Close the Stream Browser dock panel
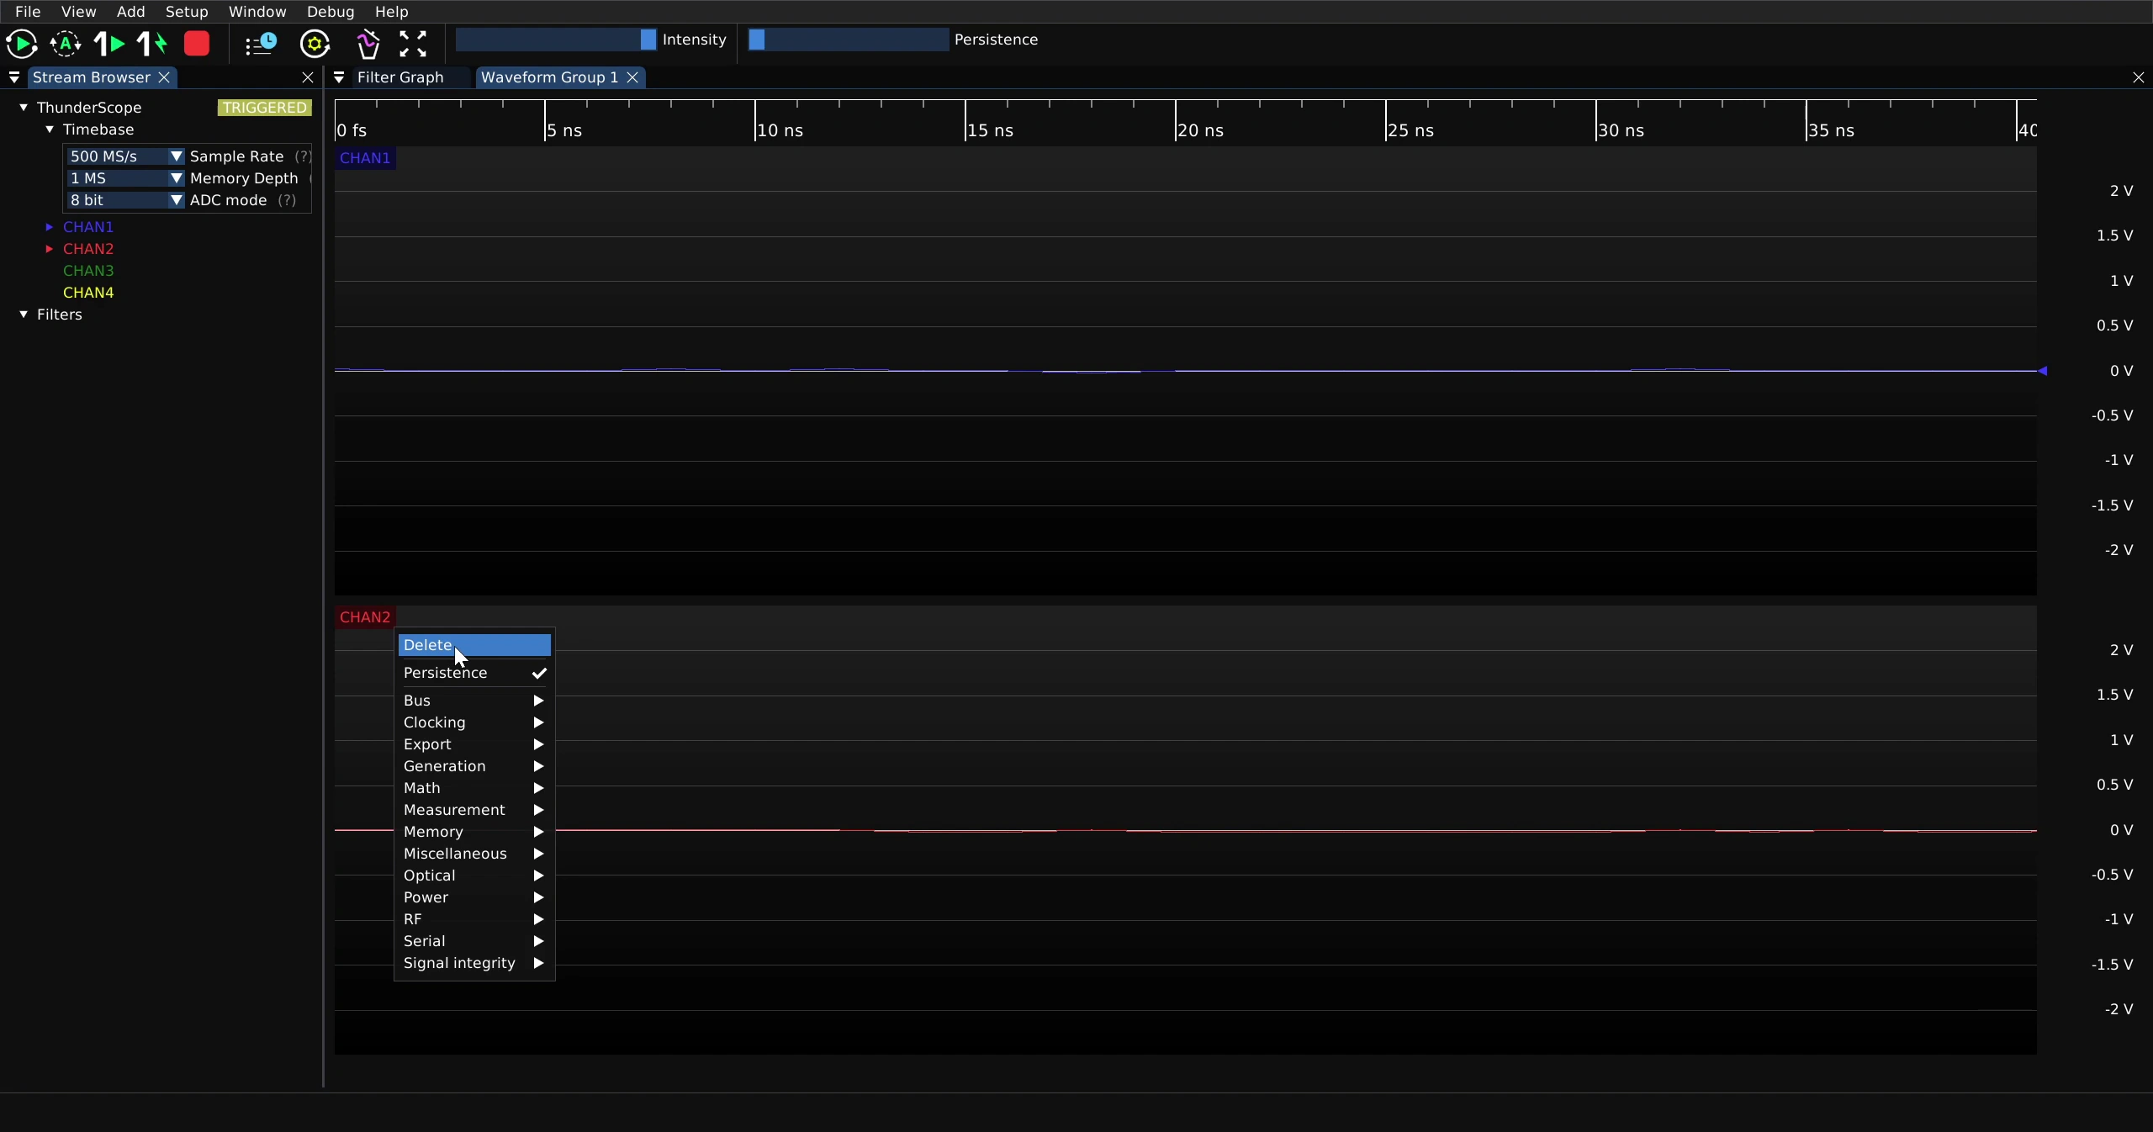The image size is (2153, 1132). point(308,77)
